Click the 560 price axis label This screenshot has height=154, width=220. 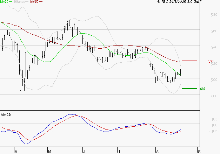214,31
